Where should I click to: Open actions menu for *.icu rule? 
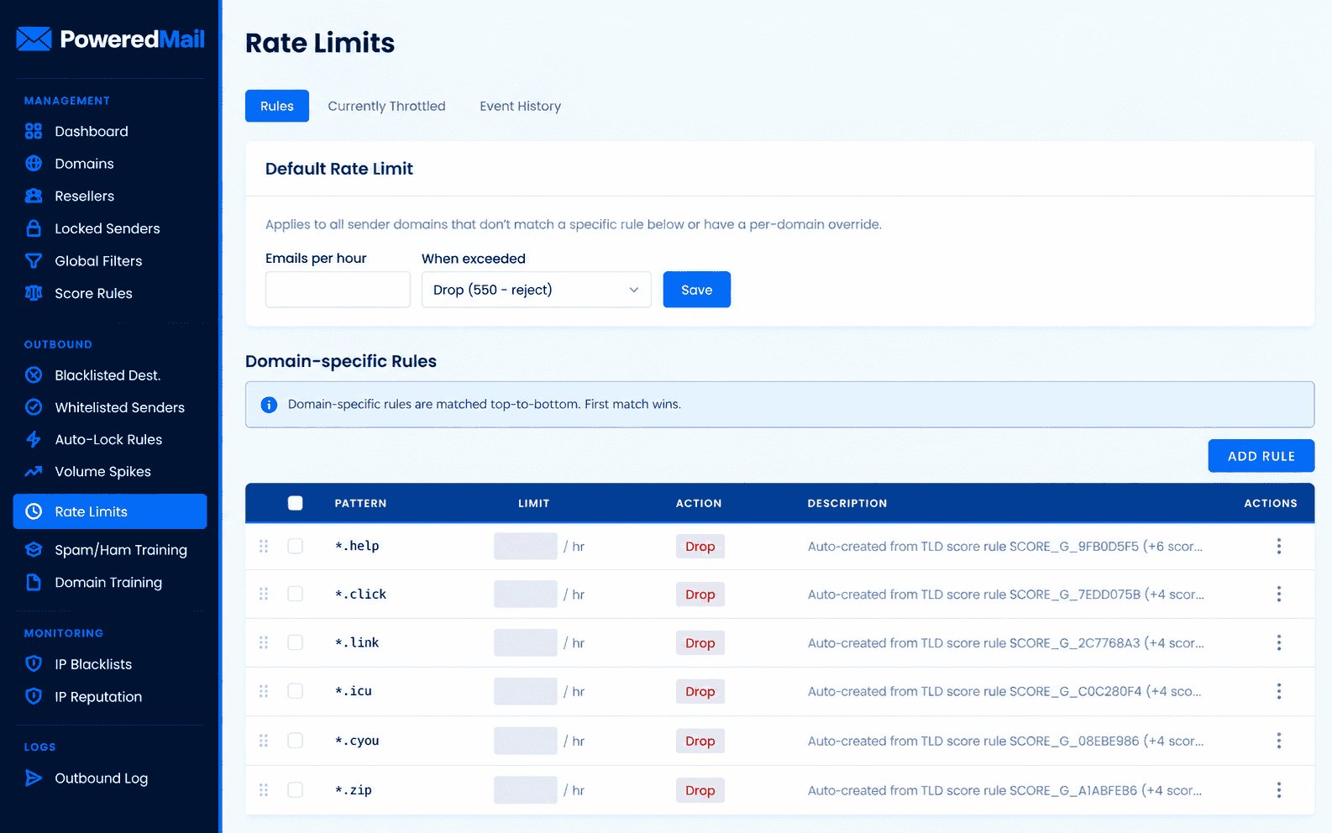click(x=1279, y=691)
